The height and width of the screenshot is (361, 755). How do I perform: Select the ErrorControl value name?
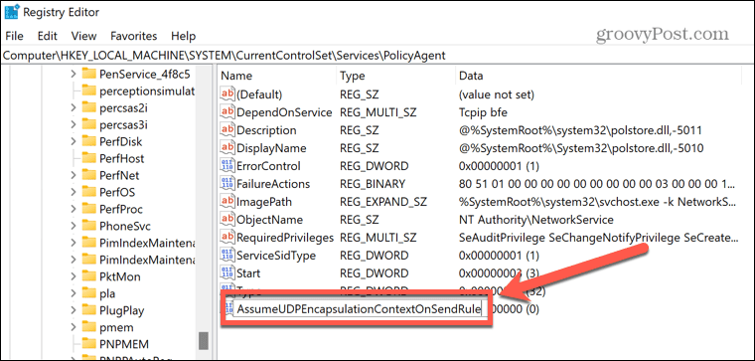(x=268, y=166)
